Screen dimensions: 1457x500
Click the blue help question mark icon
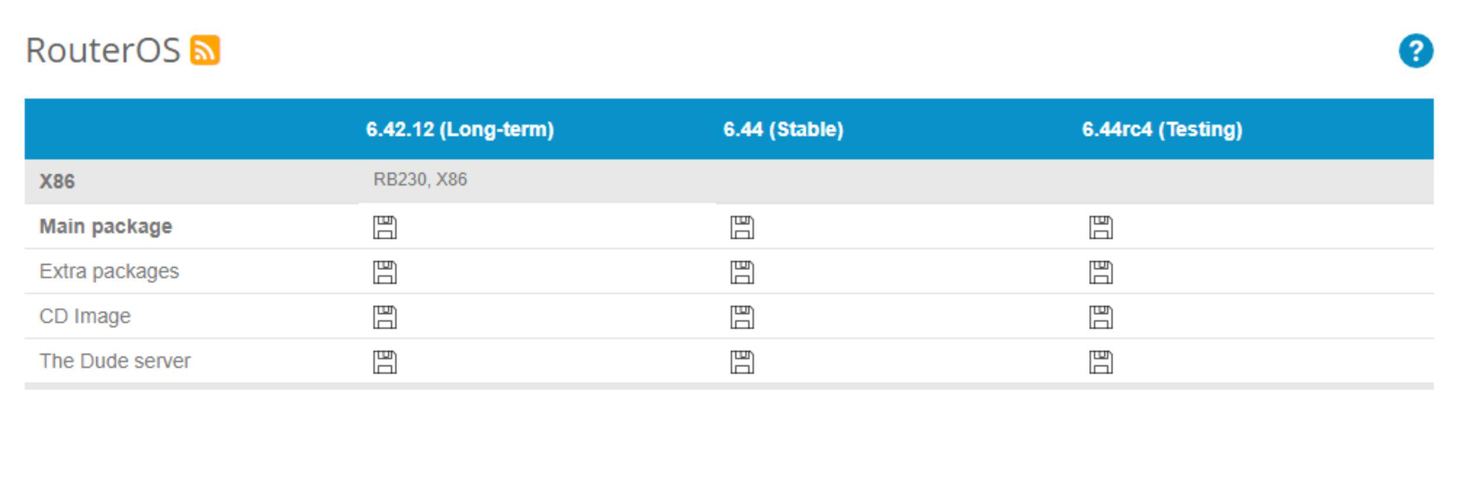coord(1415,51)
